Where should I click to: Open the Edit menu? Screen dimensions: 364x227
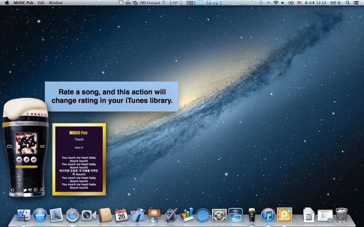[41, 3]
